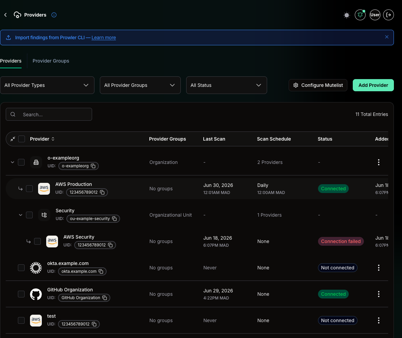This screenshot has height=338, width=402.
Task: Open the User profile avatar
Action: 375,15
